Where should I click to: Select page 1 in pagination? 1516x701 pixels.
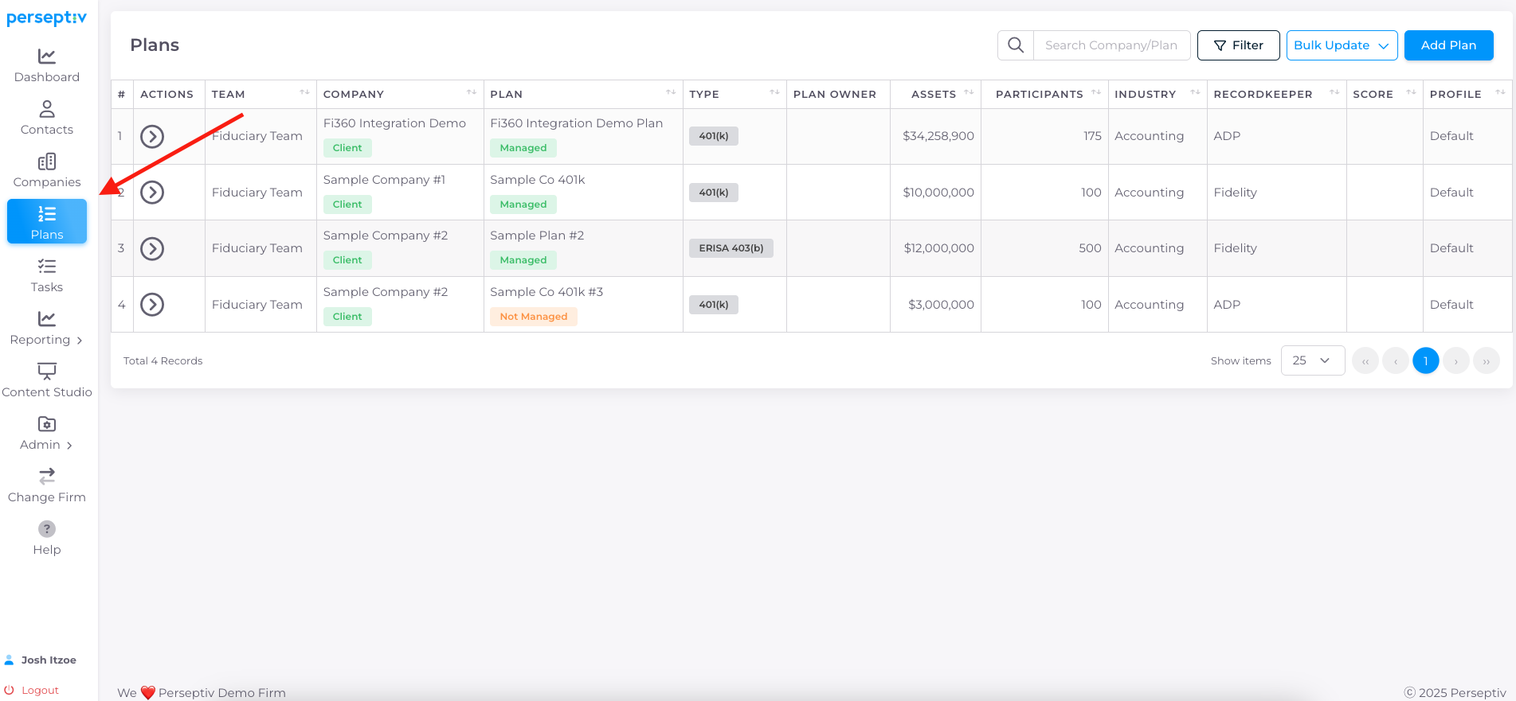coord(1426,361)
